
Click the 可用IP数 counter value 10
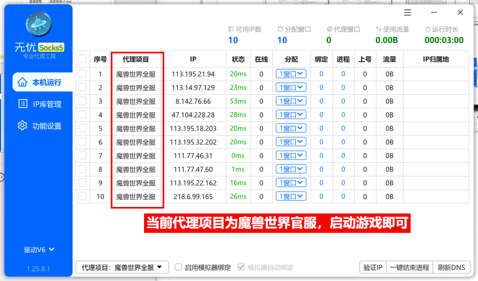(x=233, y=40)
